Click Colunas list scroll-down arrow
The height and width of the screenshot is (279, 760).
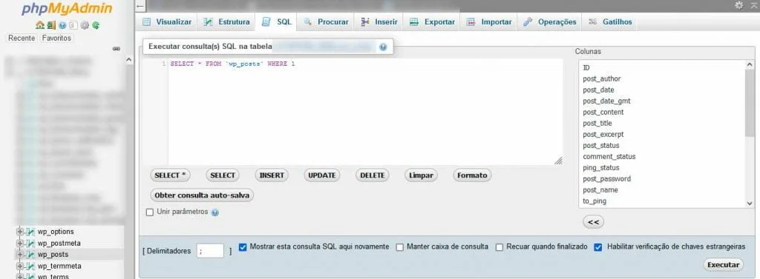pos(750,204)
